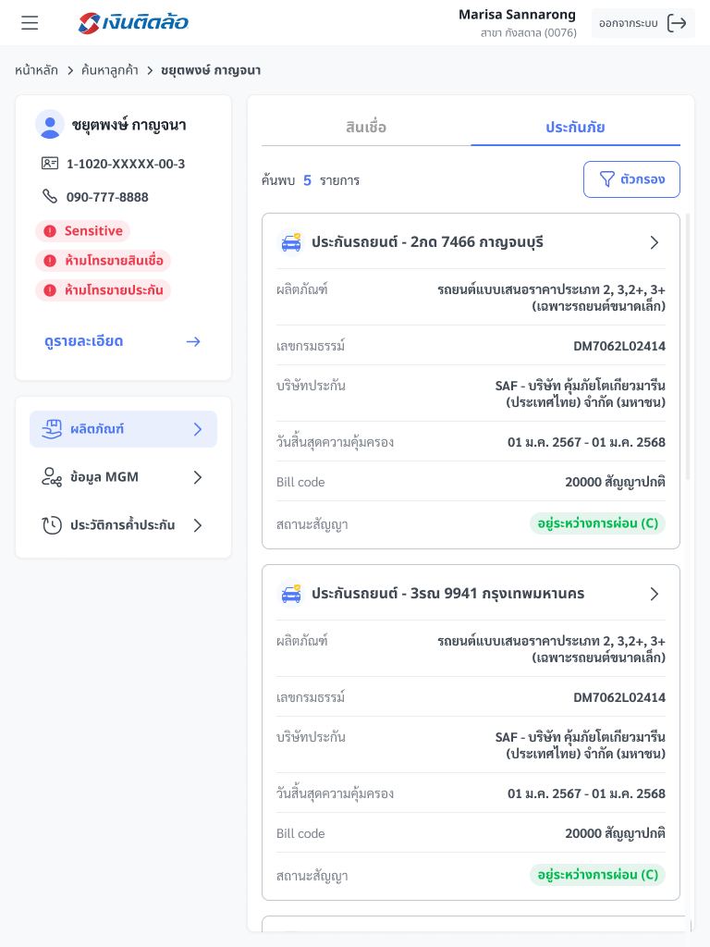This screenshot has width=710, height=947.
Task: Select the ประกันภัย tab
Action: click(x=575, y=128)
